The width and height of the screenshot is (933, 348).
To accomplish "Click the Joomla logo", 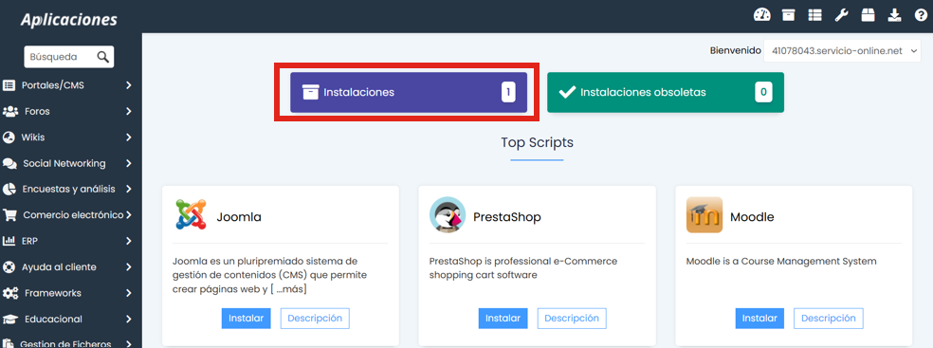I will pyautogui.click(x=191, y=214).
